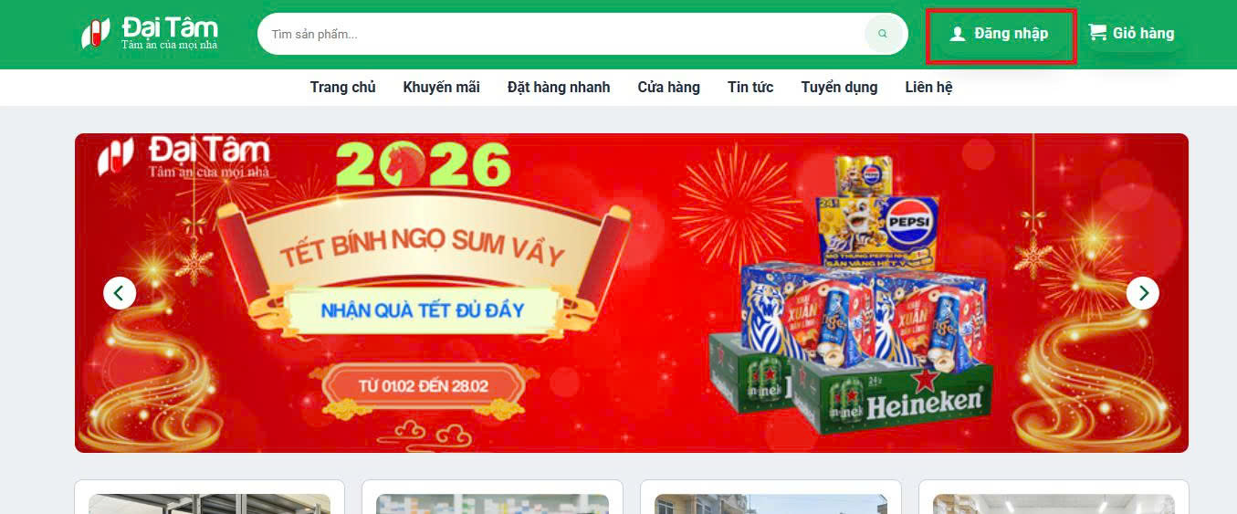Click the Đăng nhập login button
1237x514 pixels.
click(1001, 35)
